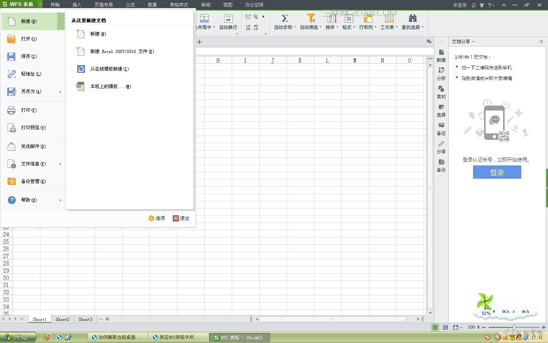Close the 文档分享 panel
Viewport: 548px width, 343px height.
(541, 42)
